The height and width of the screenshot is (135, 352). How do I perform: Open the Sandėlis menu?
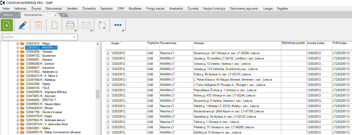click(72, 9)
